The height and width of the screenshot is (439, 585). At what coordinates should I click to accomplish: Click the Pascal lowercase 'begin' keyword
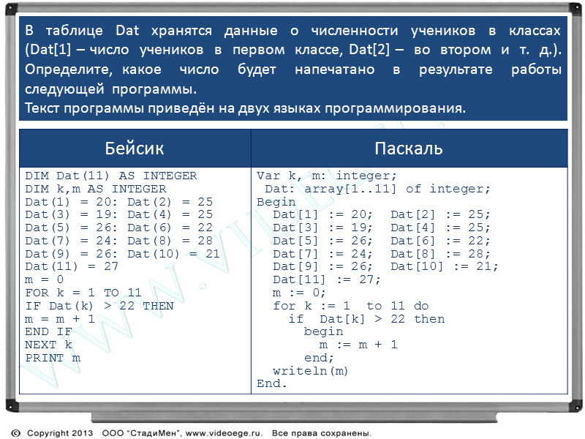click(323, 332)
